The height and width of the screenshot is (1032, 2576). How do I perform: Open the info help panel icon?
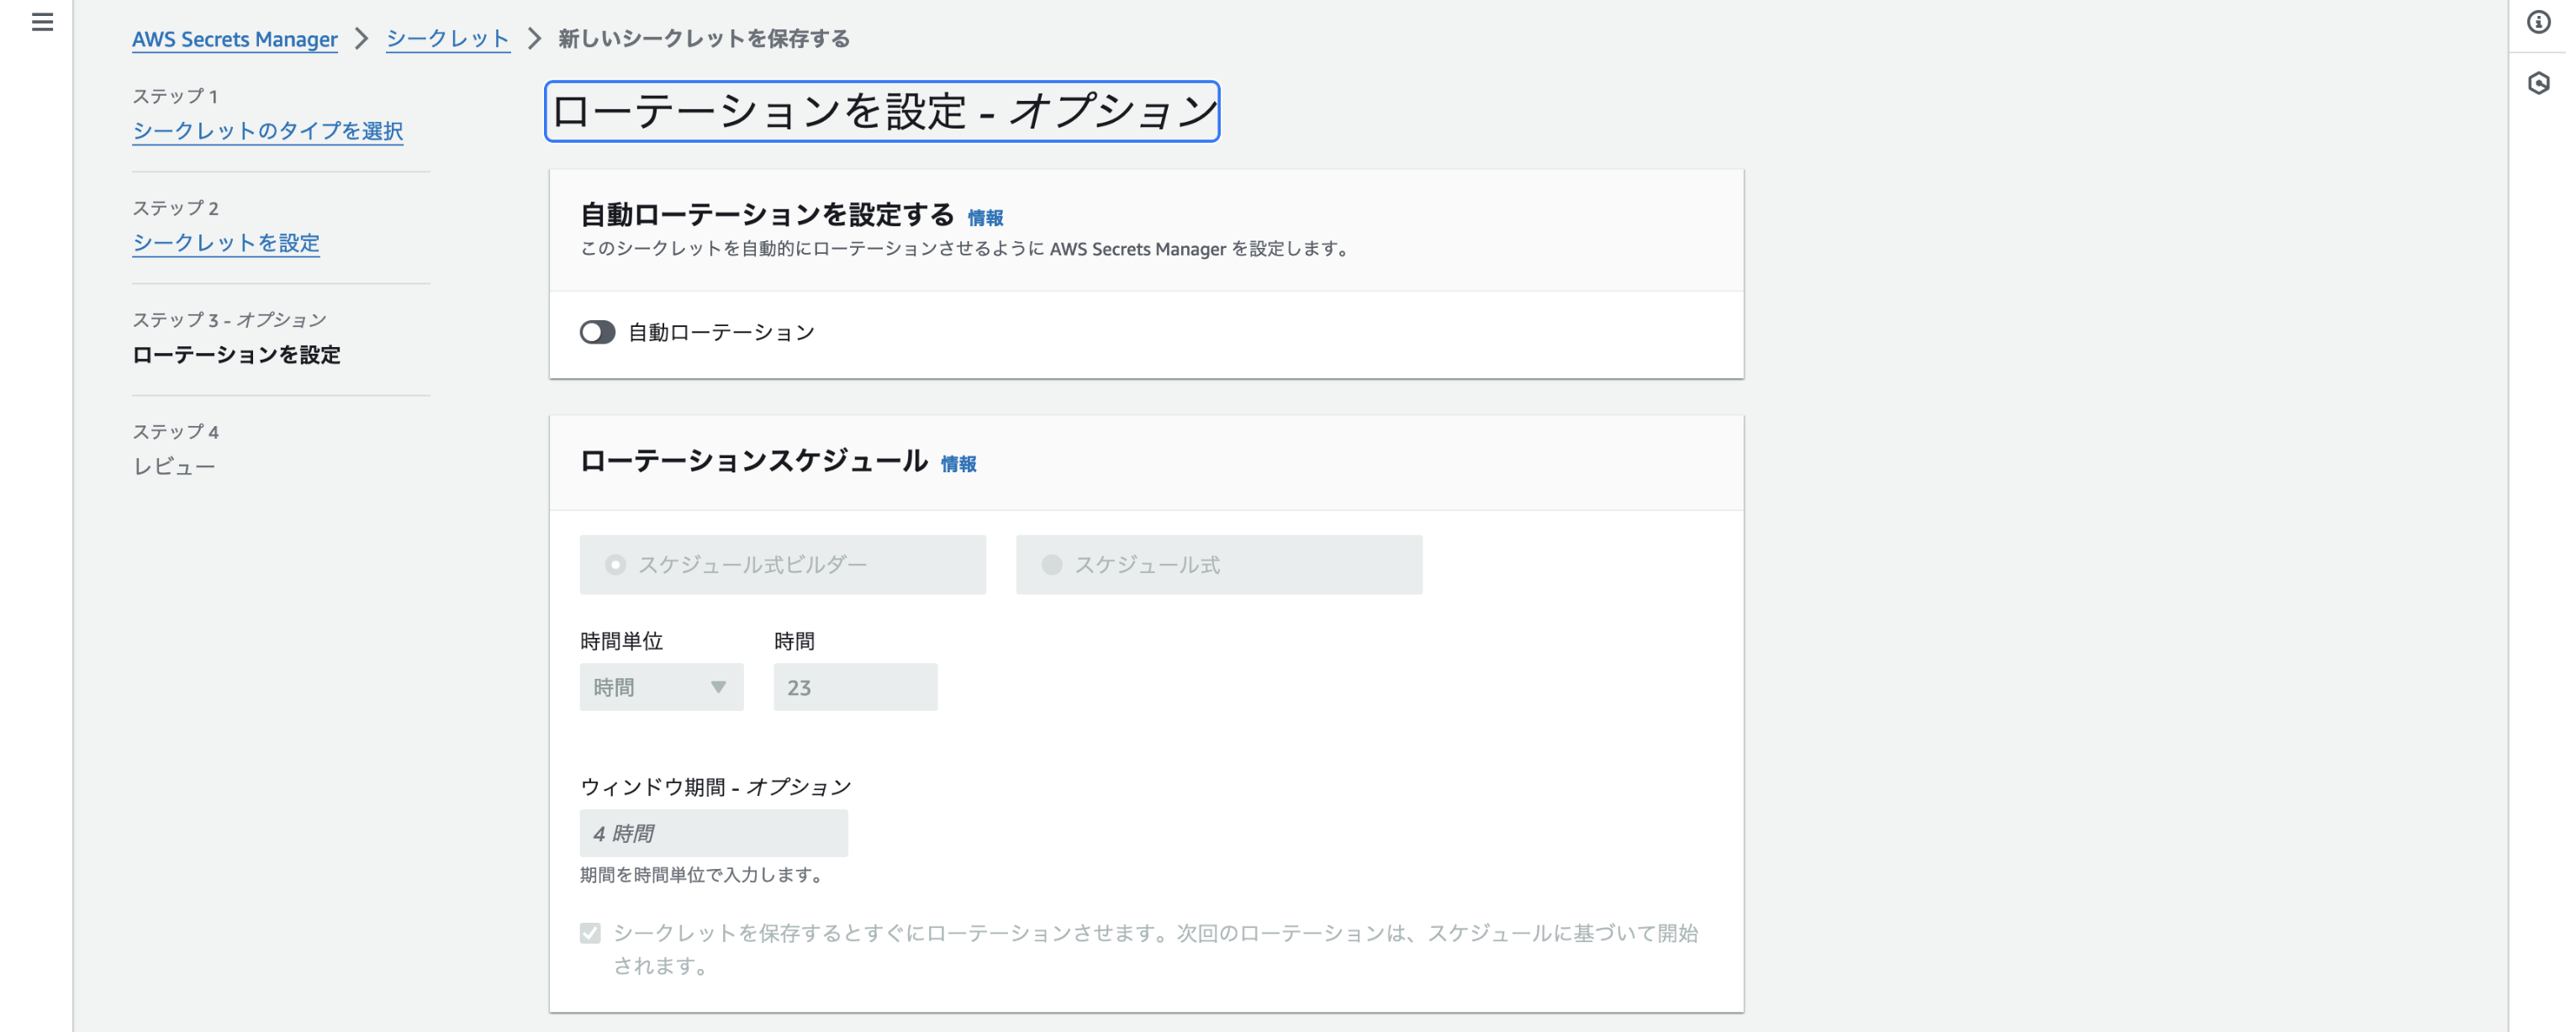2538,21
